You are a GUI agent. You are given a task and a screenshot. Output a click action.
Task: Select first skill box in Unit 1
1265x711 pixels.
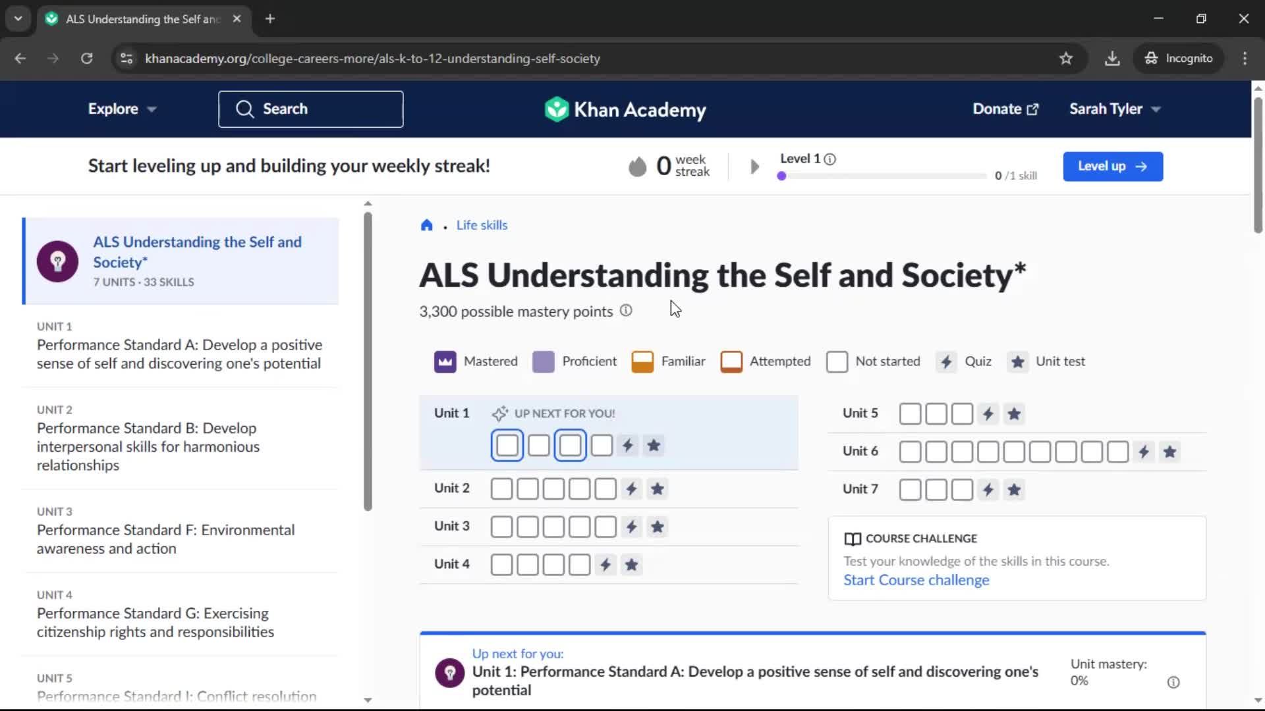tap(507, 446)
